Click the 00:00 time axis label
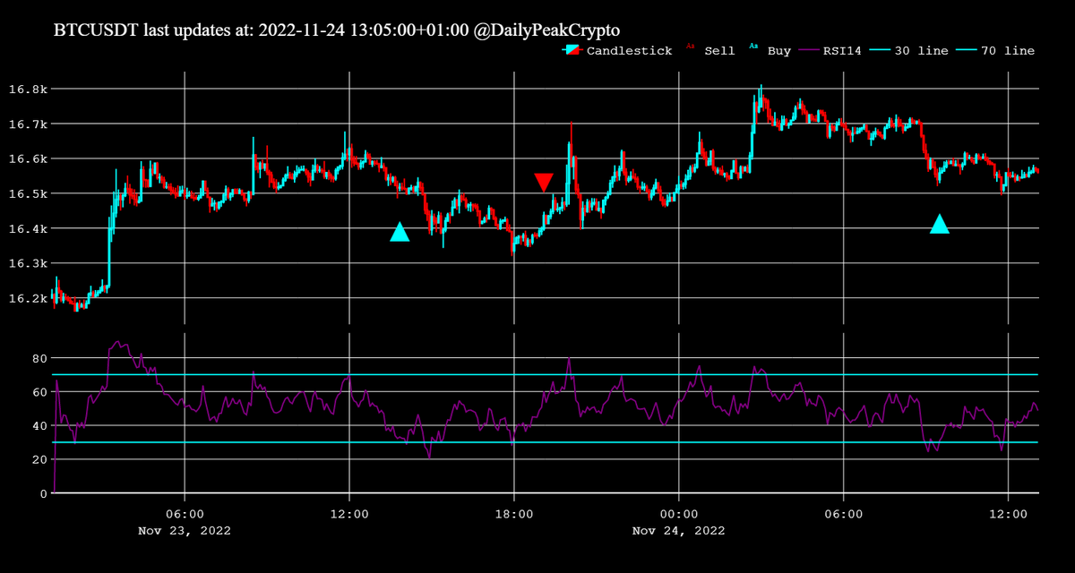Image resolution: width=1075 pixels, height=573 pixels. click(679, 515)
